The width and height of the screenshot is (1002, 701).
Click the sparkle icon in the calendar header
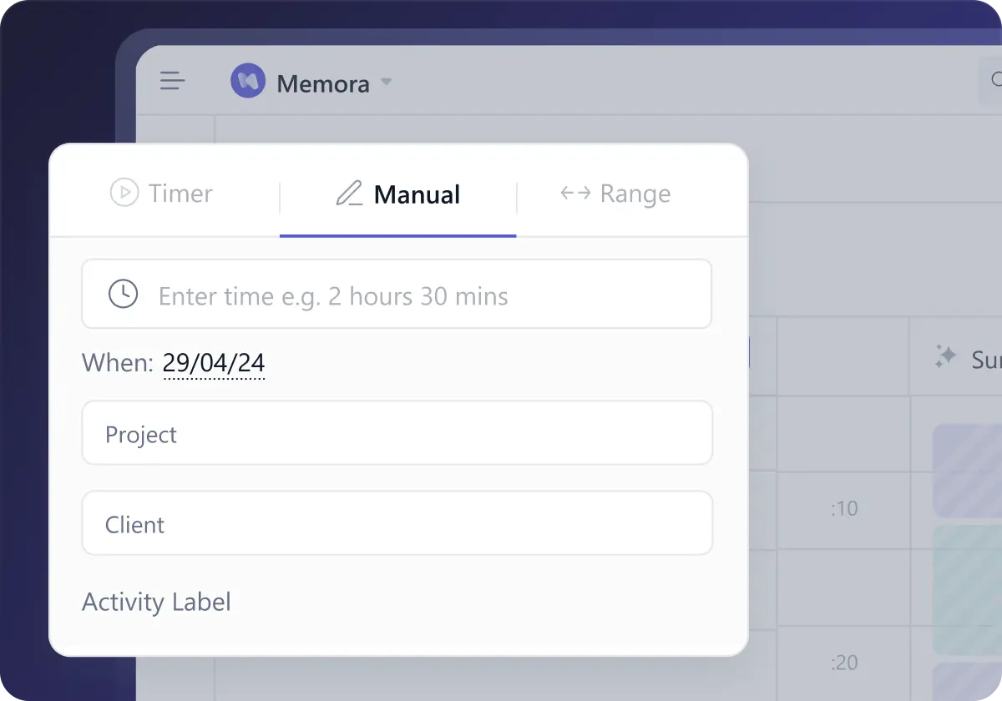[x=945, y=357]
